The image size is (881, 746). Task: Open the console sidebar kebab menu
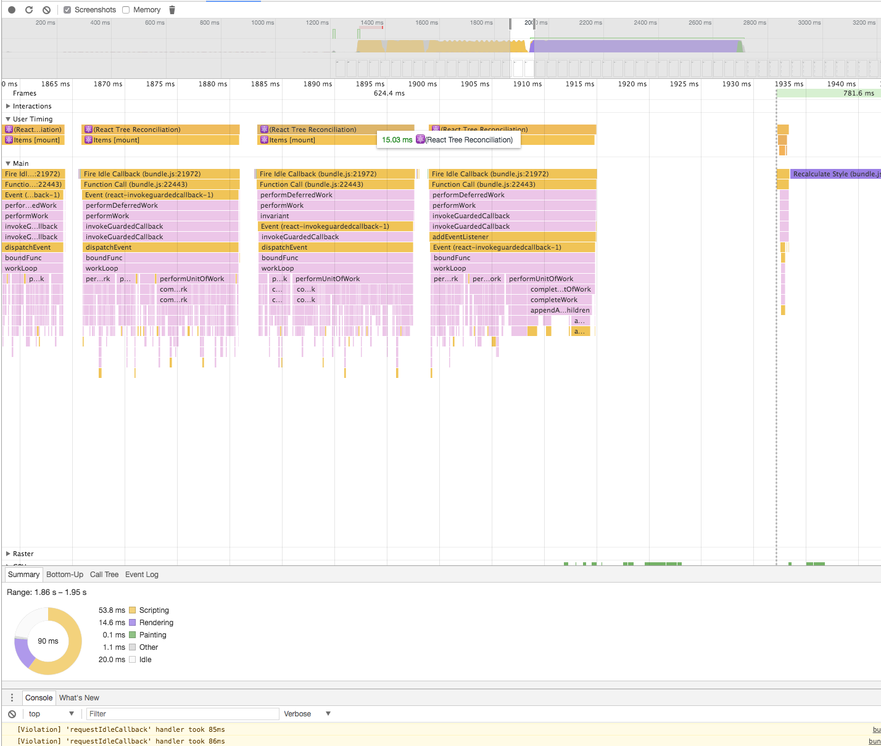(12, 697)
